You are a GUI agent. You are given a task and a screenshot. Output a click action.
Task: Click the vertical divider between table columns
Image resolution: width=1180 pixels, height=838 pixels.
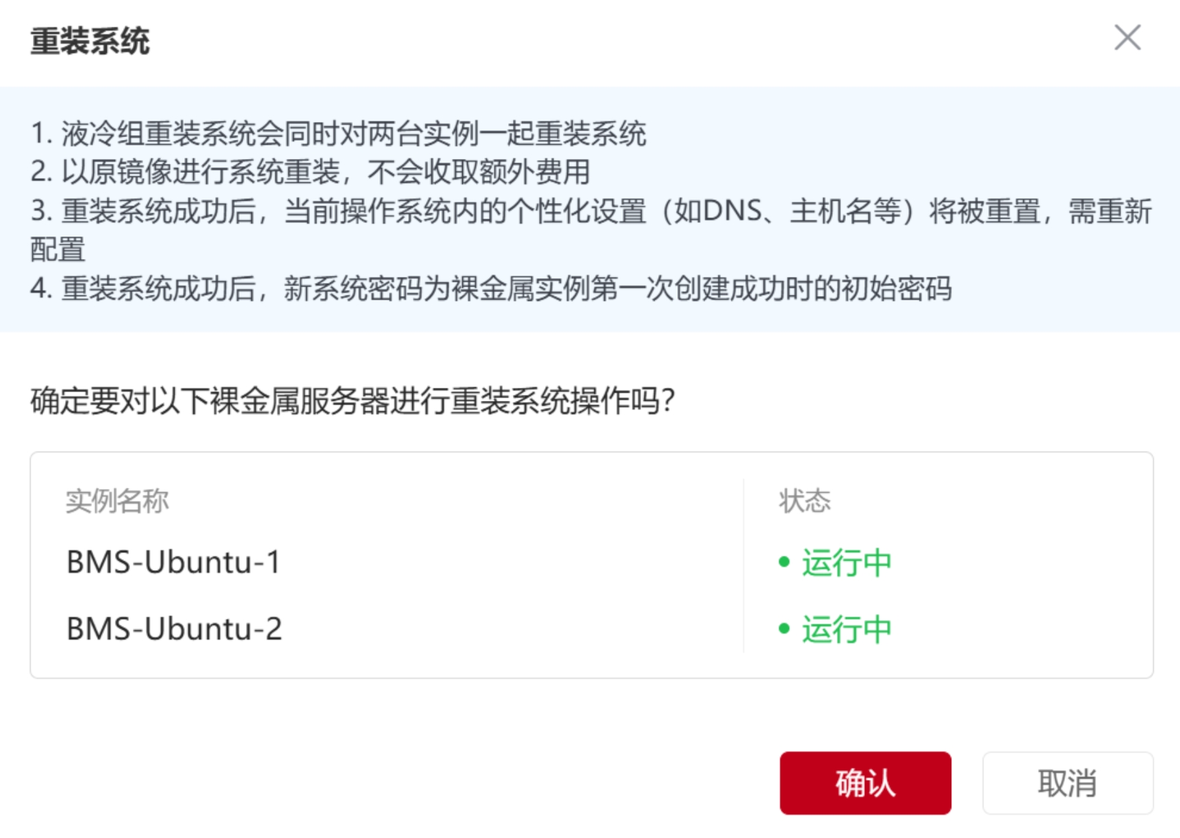(x=744, y=565)
